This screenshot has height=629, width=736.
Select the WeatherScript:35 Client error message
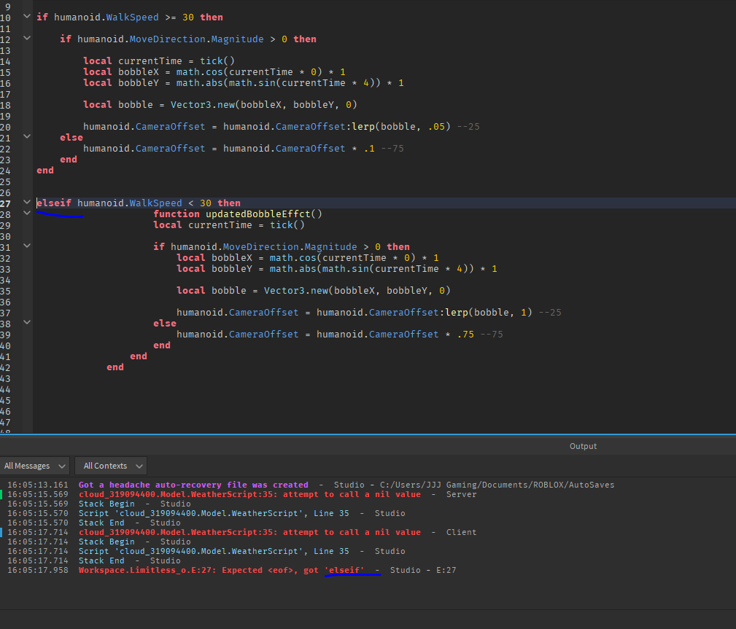(x=249, y=532)
